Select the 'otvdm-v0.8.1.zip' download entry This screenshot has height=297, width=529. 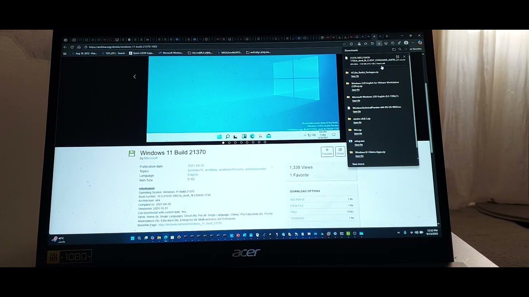(362, 119)
